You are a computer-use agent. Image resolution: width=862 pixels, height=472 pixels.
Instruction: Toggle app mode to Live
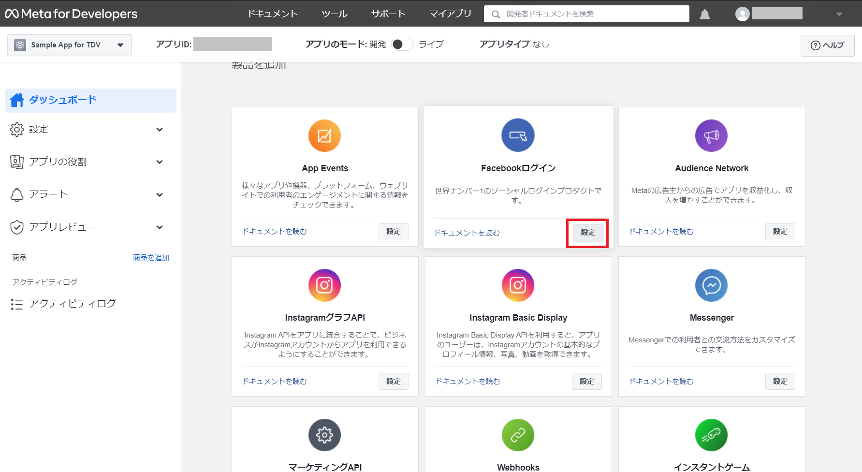(x=402, y=44)
